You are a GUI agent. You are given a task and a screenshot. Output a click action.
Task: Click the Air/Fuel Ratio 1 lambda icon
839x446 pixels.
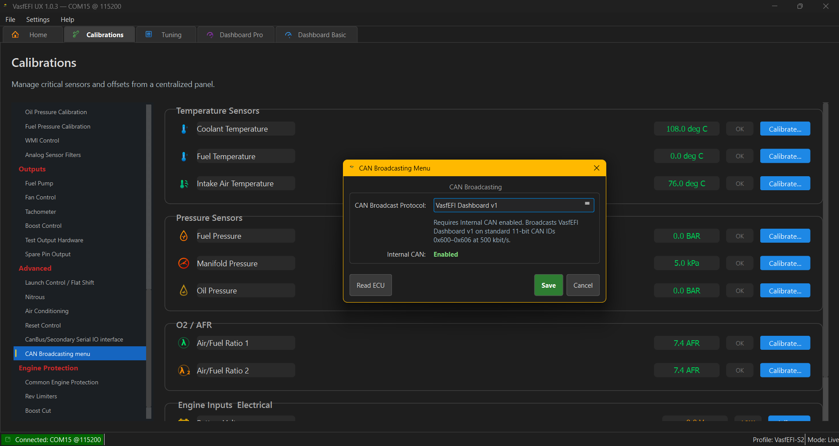[x=184, y=343]
